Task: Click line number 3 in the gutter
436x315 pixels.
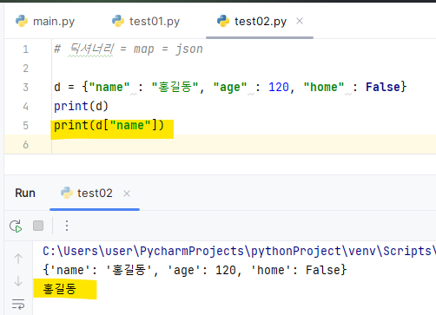Action: [x=26, y=88]
